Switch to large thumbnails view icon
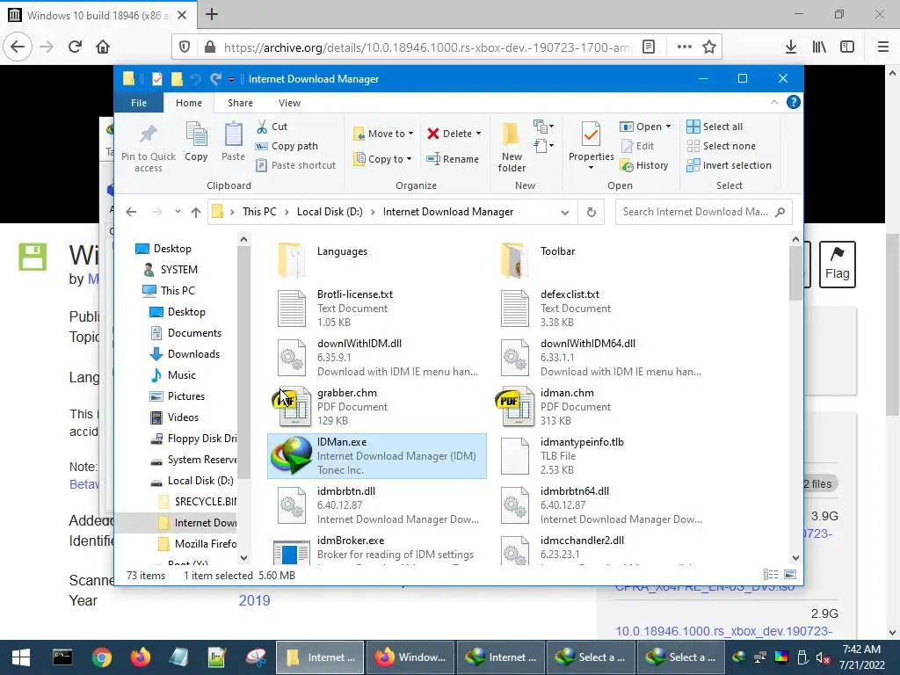This screenshot has width=900, height=675. [790, 575]
